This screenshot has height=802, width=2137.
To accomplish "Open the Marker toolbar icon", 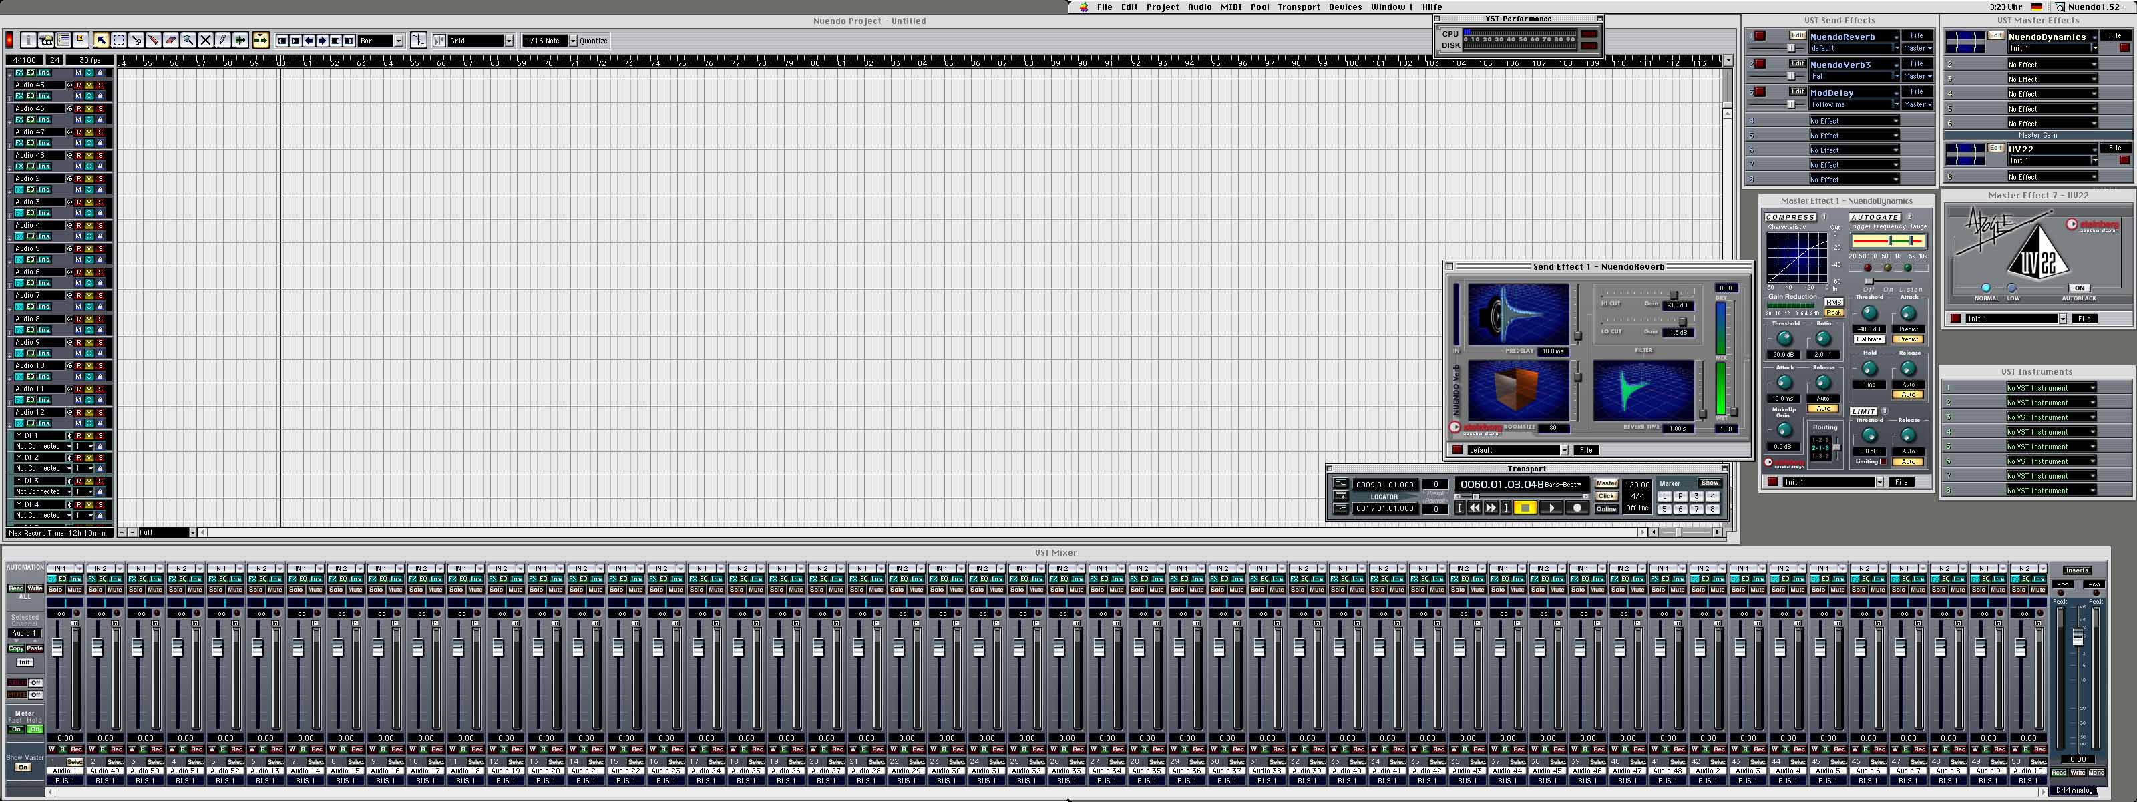I will [80, 40].
